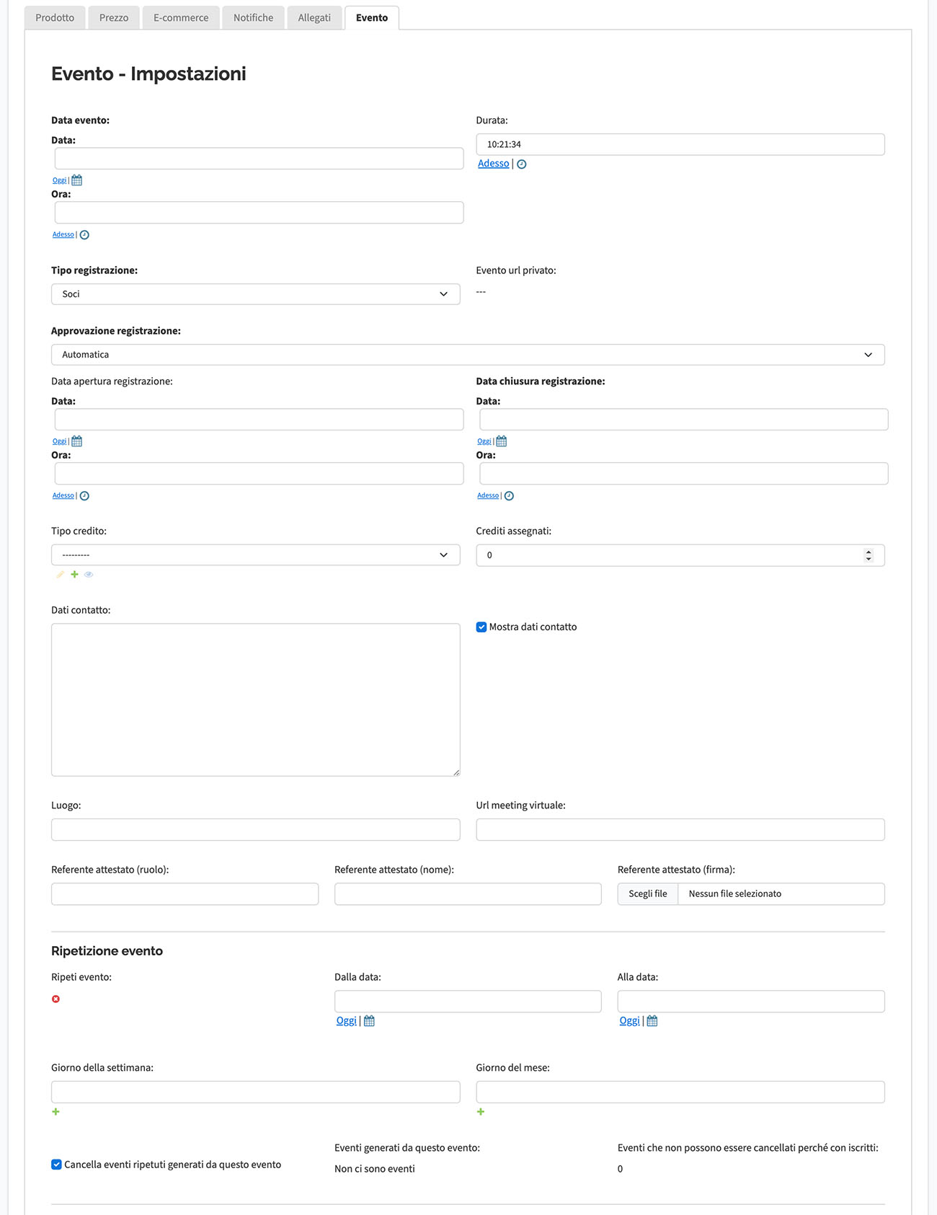The image size is (937, 1215).
Task: Click Data evento Data input field
Action: [x=259, y=159]
